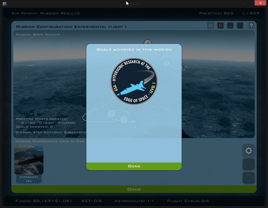268x208 pixels.
Task: Click the Goals achieved: 0 line
Action: click(34, 127)
